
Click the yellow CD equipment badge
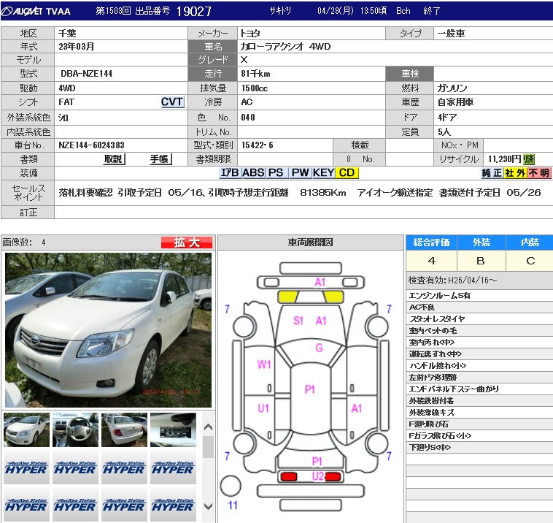(x=347, y=173)
